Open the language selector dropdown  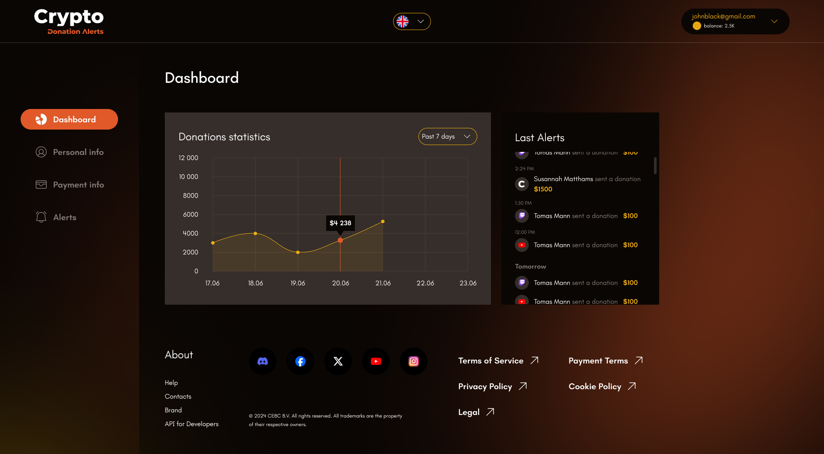click(412, 21)
